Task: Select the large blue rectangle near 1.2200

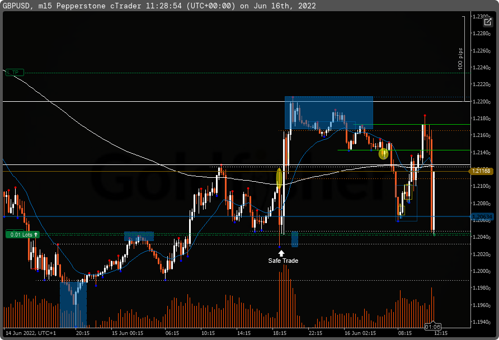Action: coord(329,112)
